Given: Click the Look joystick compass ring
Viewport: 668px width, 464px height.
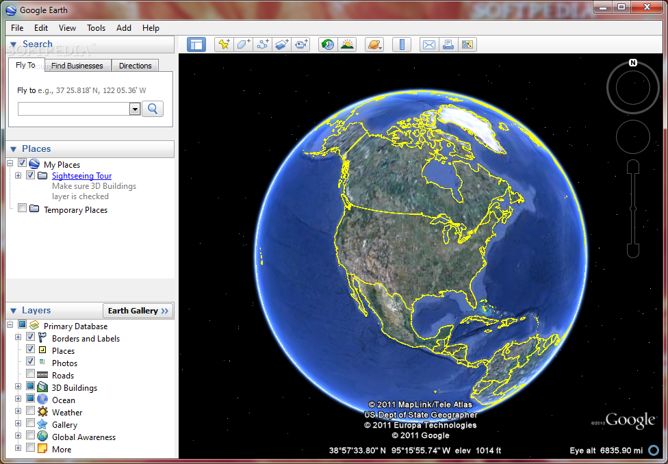Looking at the screenshot, I should pyautogui.click(x=633, y=88).
